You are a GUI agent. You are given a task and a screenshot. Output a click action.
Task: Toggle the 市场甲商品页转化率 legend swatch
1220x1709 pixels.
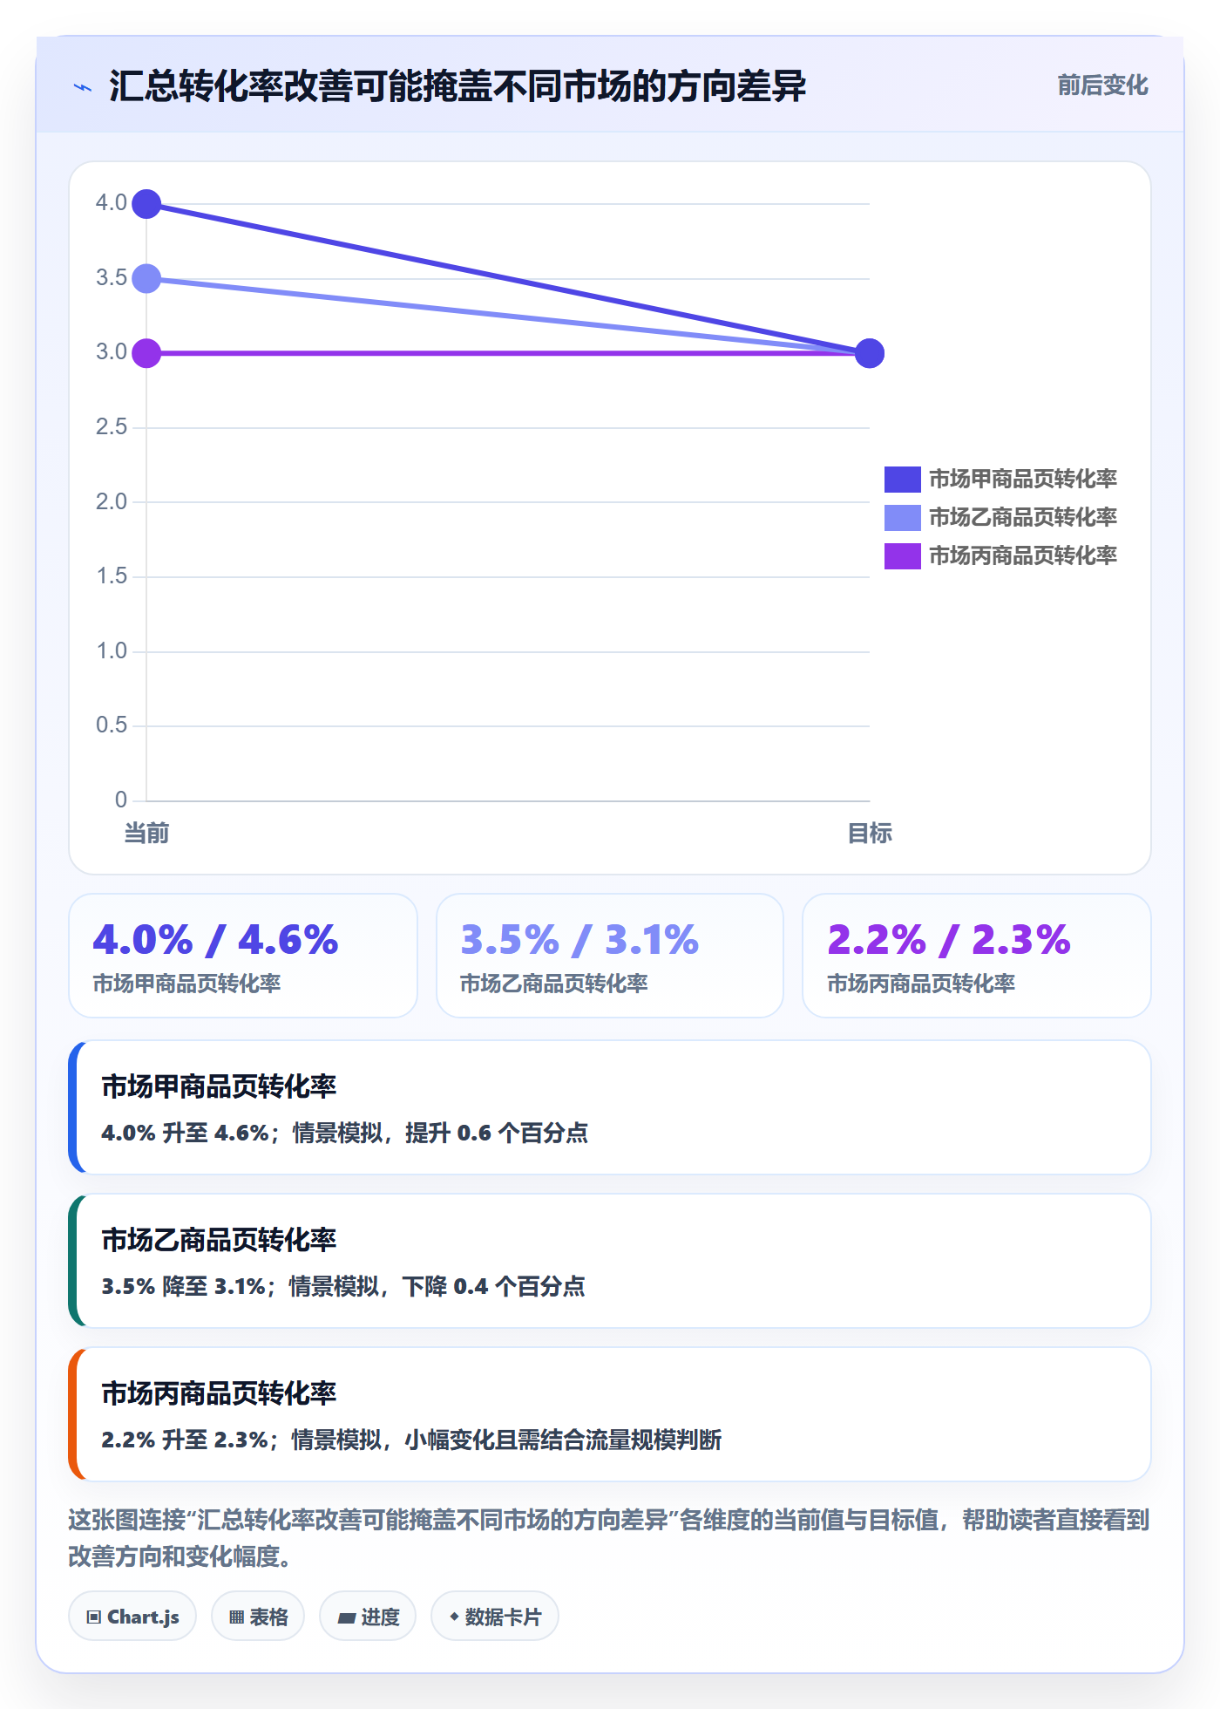(902, 479)
